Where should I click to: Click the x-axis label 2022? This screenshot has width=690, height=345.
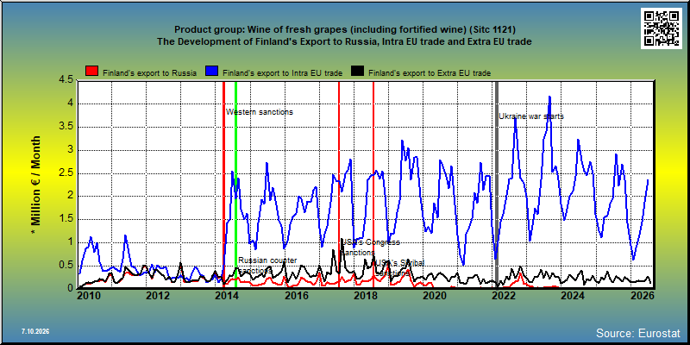coord(503,294)
